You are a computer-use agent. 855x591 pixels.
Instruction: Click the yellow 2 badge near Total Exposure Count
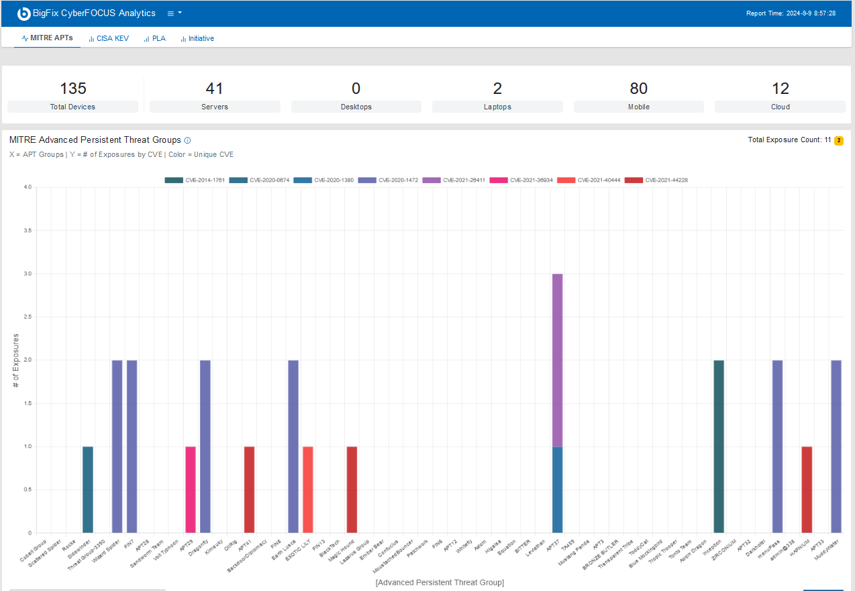(838, 140)
